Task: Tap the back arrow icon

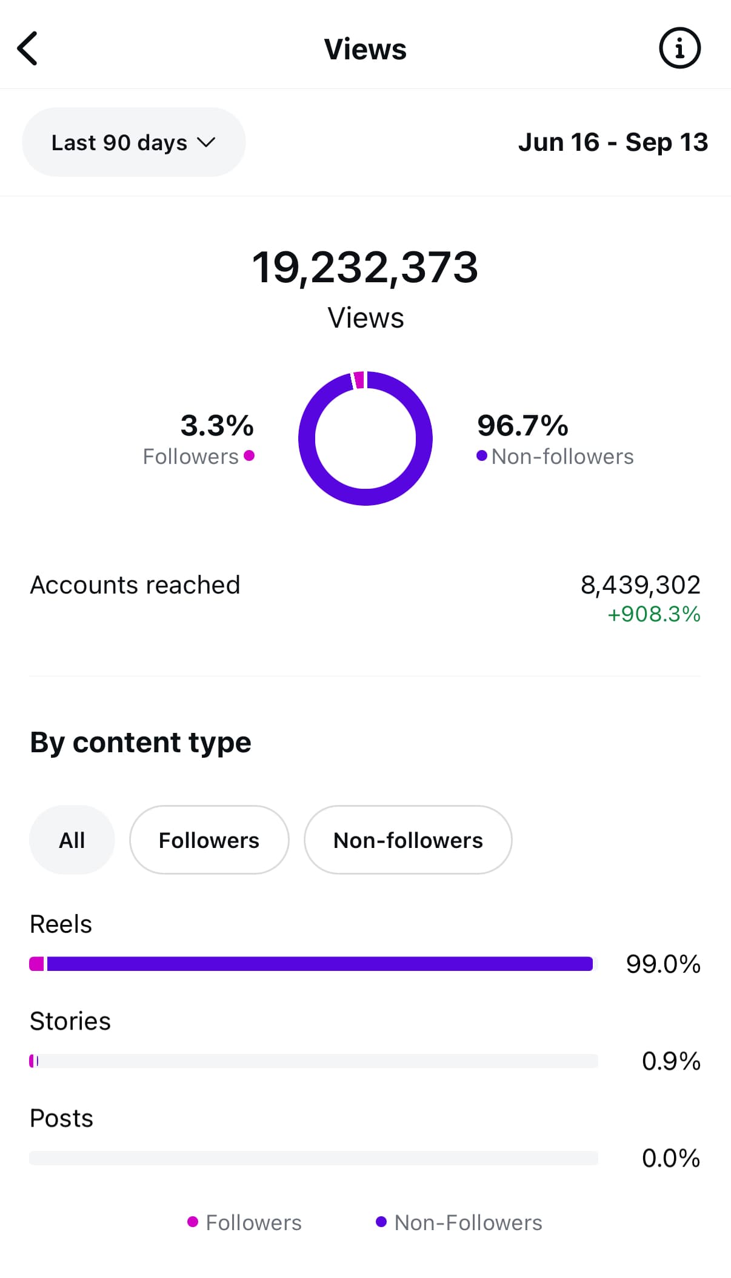Action: [28, 48]
